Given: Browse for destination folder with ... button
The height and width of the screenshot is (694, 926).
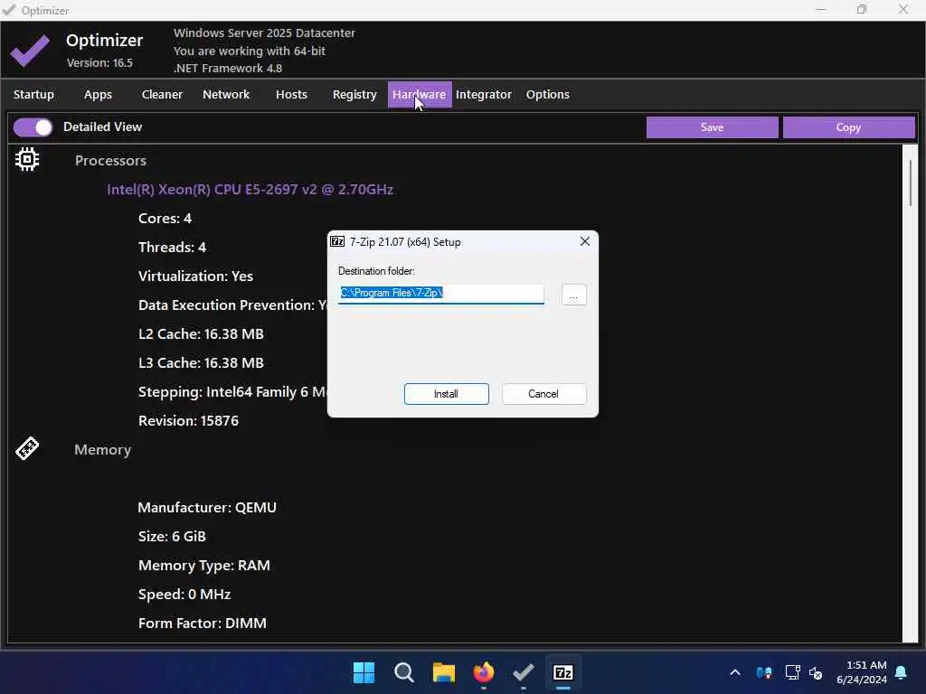Looking at the screenshot, I should [574, 295].
